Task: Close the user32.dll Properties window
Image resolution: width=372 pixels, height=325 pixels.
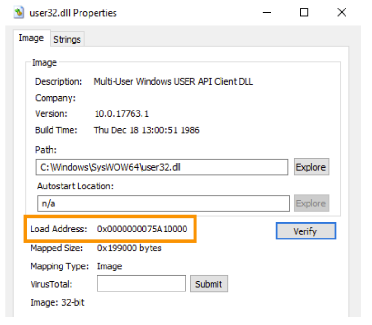Action: click(x=342, y=12)
